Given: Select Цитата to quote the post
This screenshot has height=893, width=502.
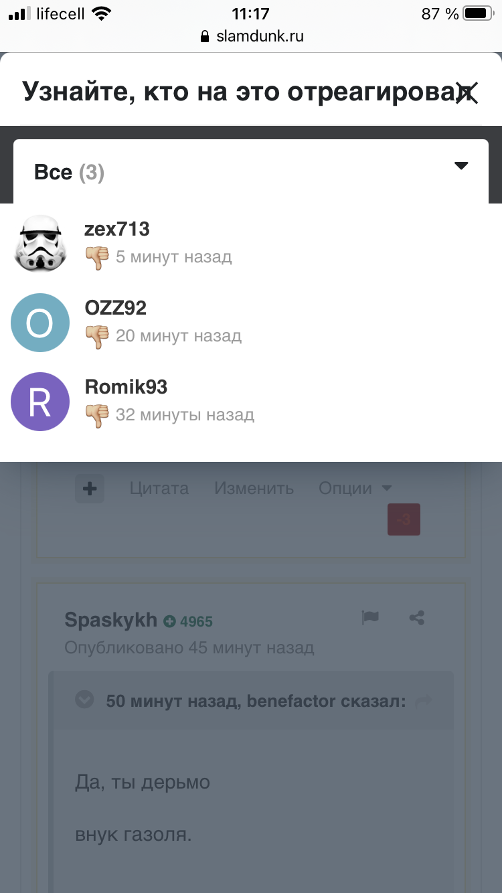Looking at the screenshot, I should click(x=159, y=489).
